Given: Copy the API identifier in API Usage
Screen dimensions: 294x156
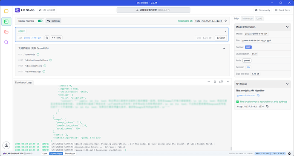Looking at the screenshot, I should pyautogui.click(x=258, y=95).
